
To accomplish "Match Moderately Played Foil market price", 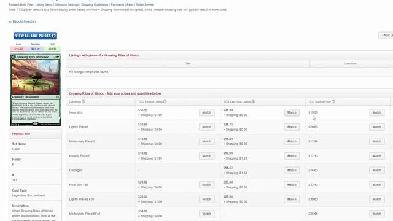I will click(376, 214).
